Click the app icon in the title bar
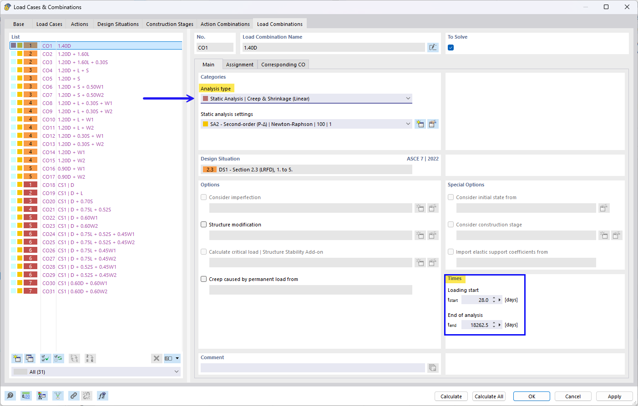638x406 pixels. coord(7,7)
